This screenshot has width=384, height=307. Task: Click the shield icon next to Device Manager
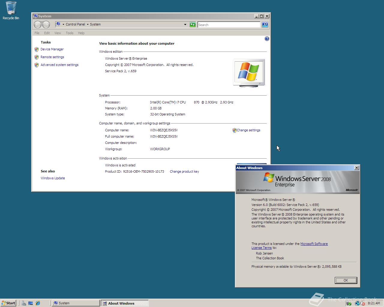[37, 49]
